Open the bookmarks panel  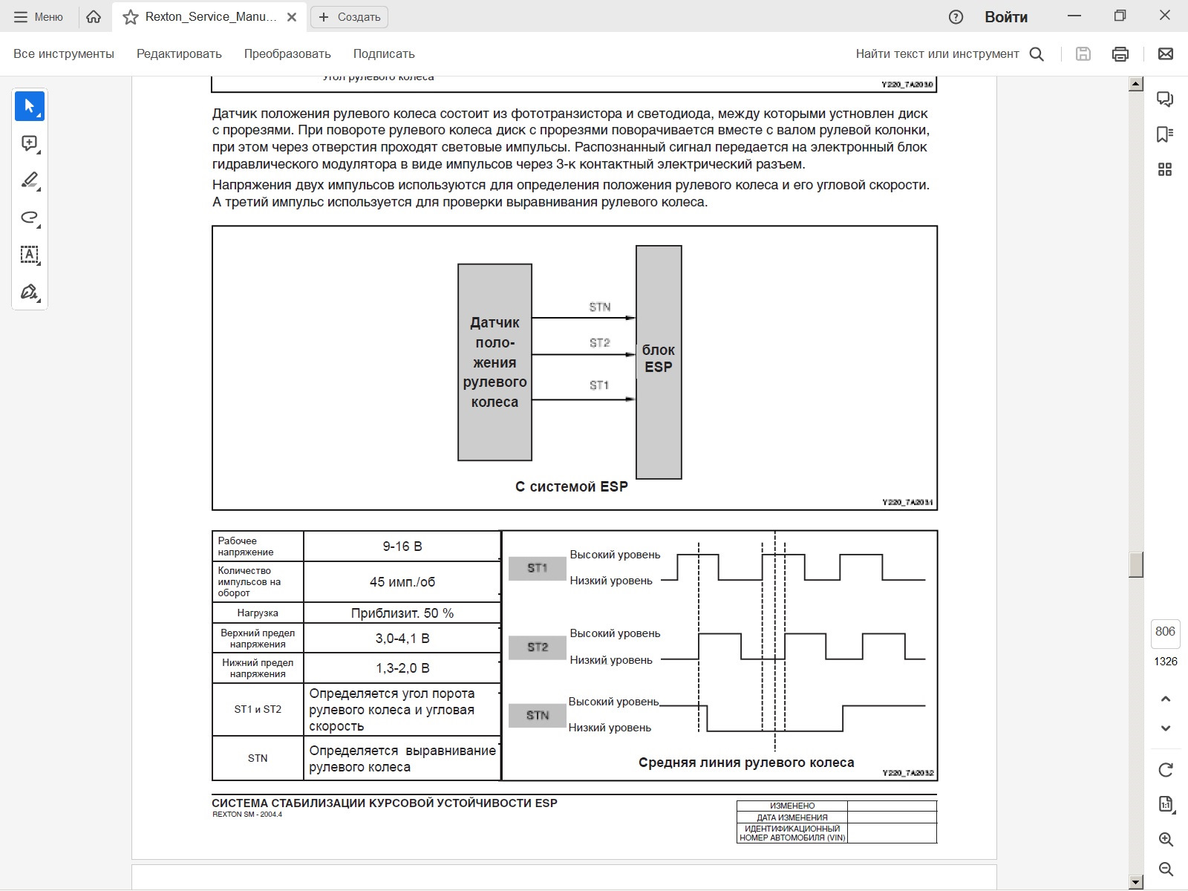click(1165, 134)
